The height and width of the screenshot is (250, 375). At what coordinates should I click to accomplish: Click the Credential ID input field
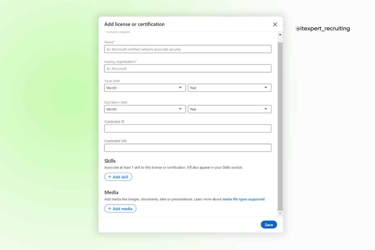[187, 128]
